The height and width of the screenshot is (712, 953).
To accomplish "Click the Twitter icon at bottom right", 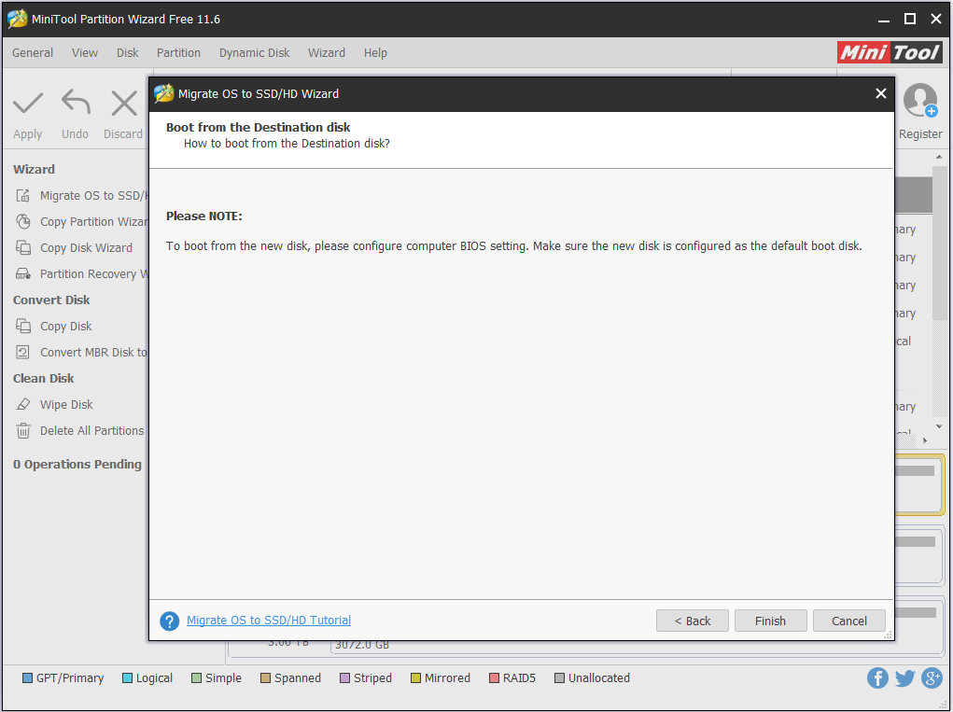I will pyautogui.click(x=904, y=677).
